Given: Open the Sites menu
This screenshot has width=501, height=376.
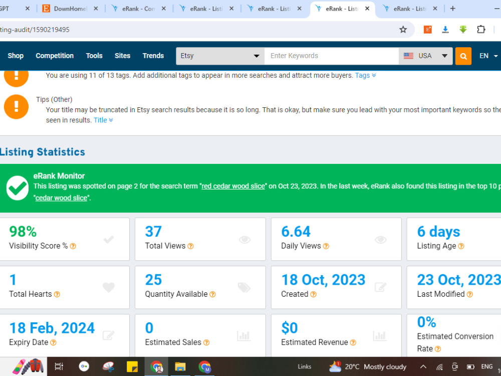Looking at the screenshot, I should coord(122,56).
